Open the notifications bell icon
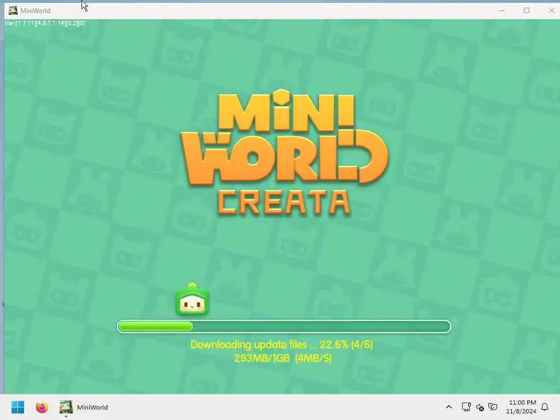Viewport: 560px width, 420px height. point(545,407)
